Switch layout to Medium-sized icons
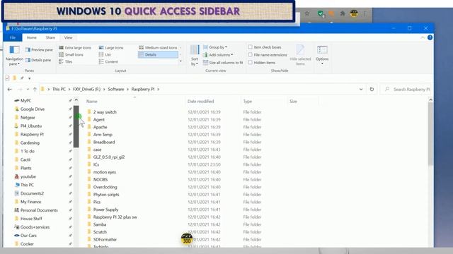 tap(158, 47)
